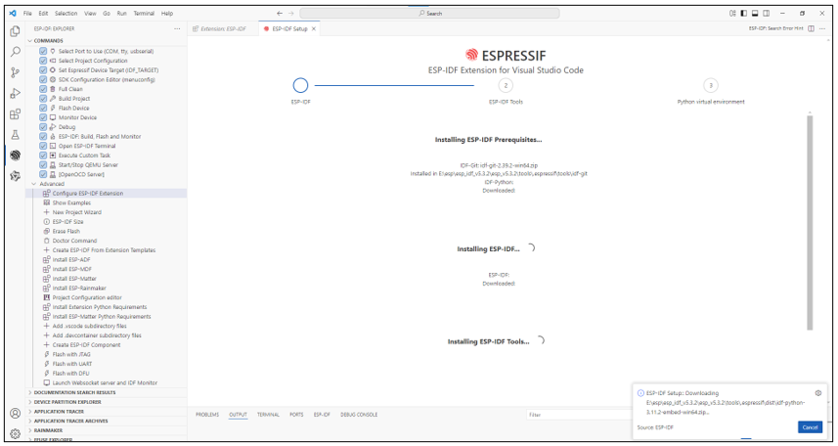Uncheck the Flash Device checkbox
838x446 pixels.
(x=43, y=108)
